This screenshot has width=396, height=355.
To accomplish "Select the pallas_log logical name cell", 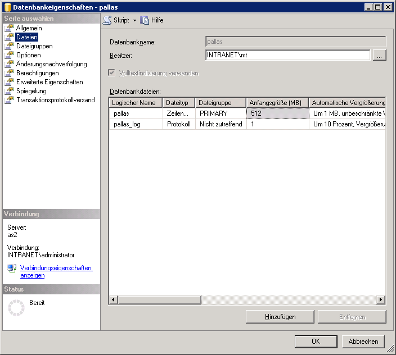I will pos(136,124).
